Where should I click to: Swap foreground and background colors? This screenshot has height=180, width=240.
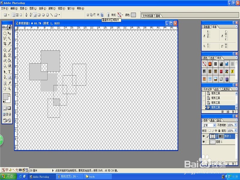point(10,94)
